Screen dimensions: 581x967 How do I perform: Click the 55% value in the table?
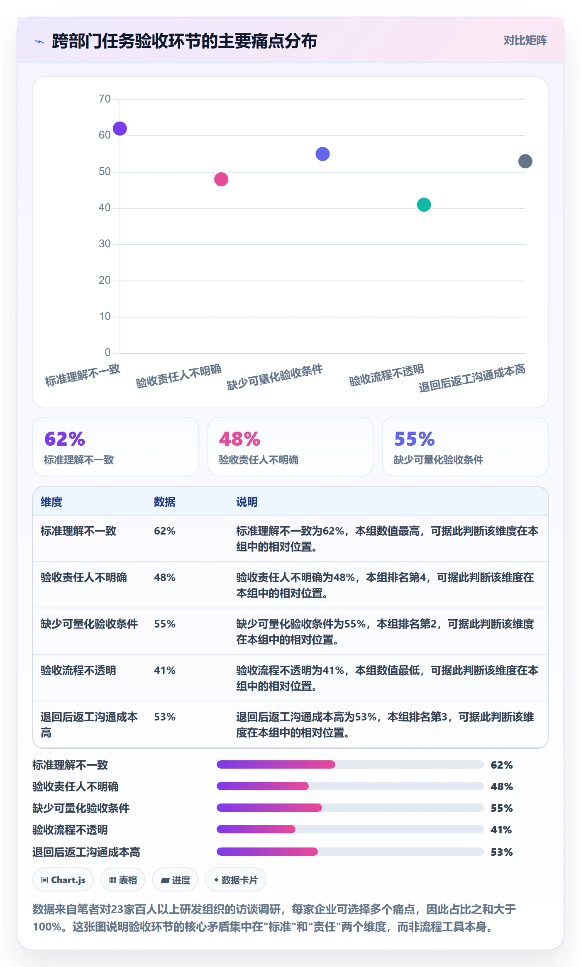click(x=165, y=624)
